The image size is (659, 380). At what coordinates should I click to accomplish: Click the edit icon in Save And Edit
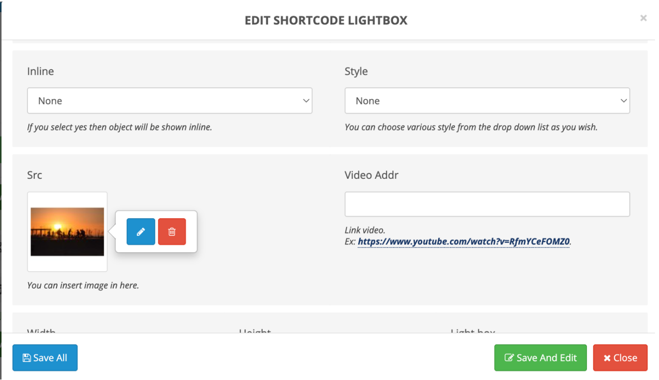pos(509,358)
